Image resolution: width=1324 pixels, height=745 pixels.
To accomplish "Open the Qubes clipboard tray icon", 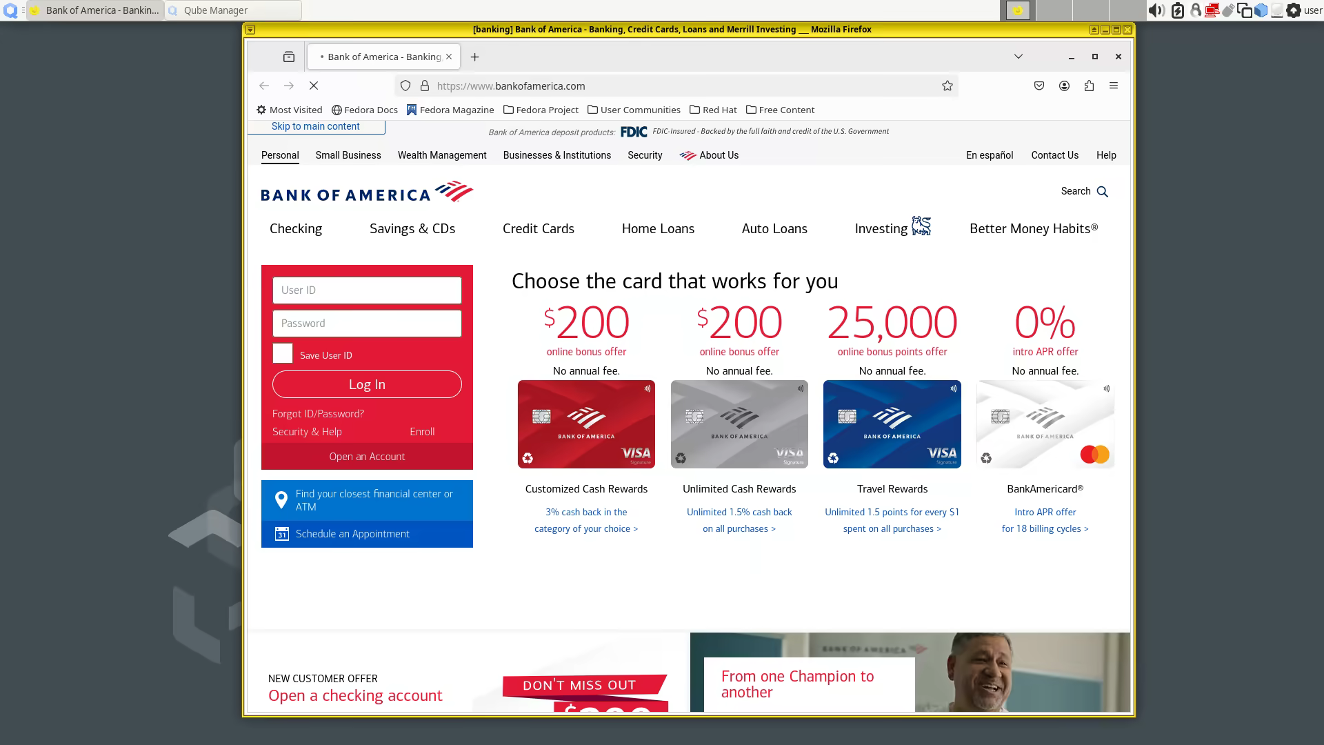I will (1245, 10).
